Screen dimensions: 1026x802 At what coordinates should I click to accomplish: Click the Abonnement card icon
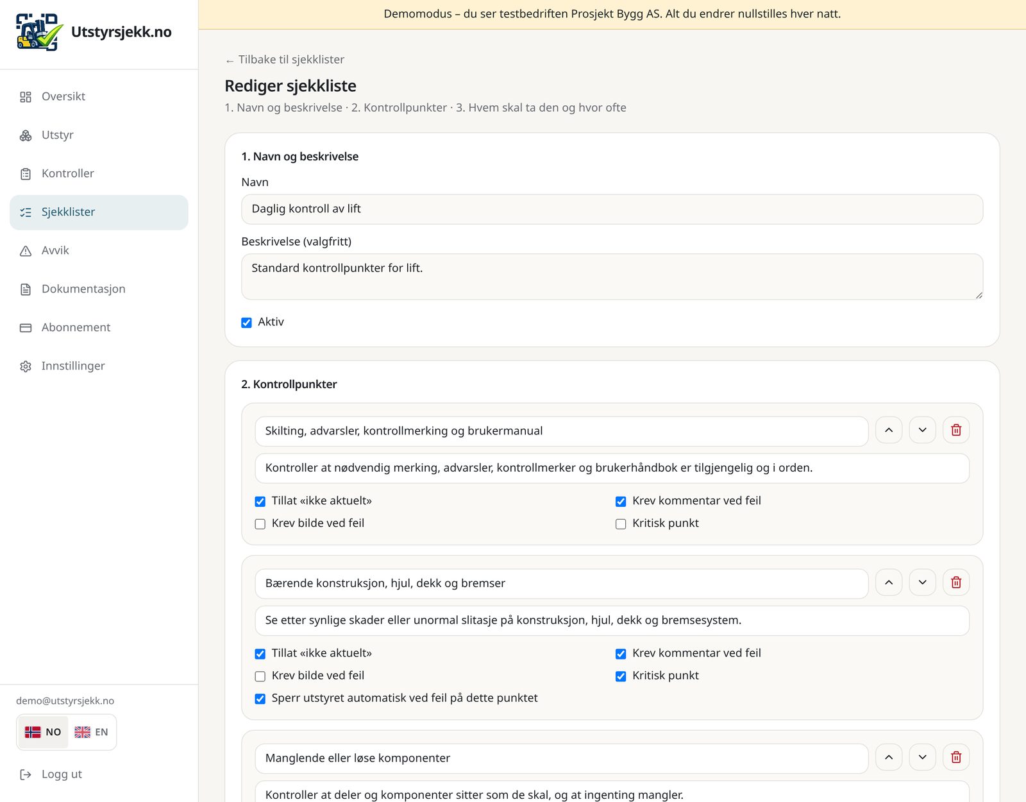pyautogui.click(x=26, y=328)
